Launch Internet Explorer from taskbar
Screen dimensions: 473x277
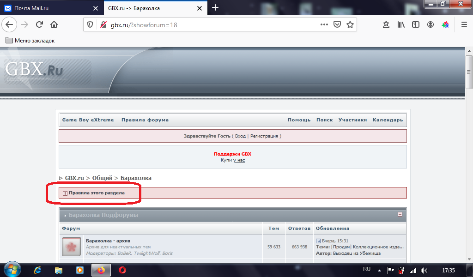point(38,270)
